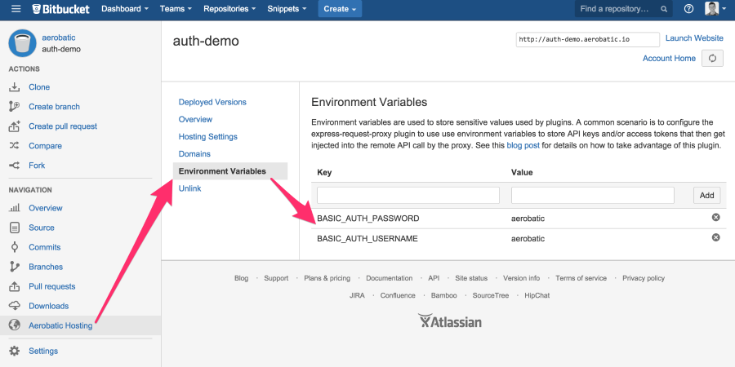Screen dimensions: 735x367
Task: Go to Pull requests in sidebar
Action: tap(52, 286)
